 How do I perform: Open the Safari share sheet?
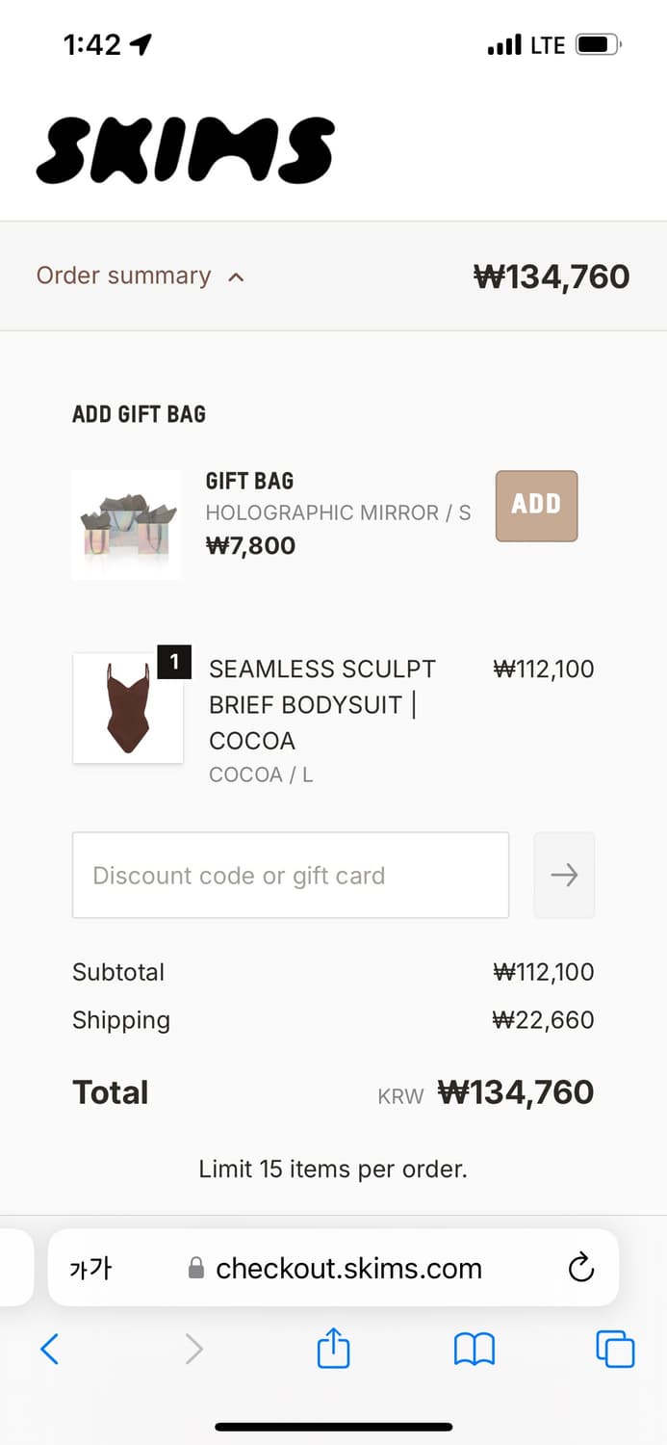[333, 1348]
